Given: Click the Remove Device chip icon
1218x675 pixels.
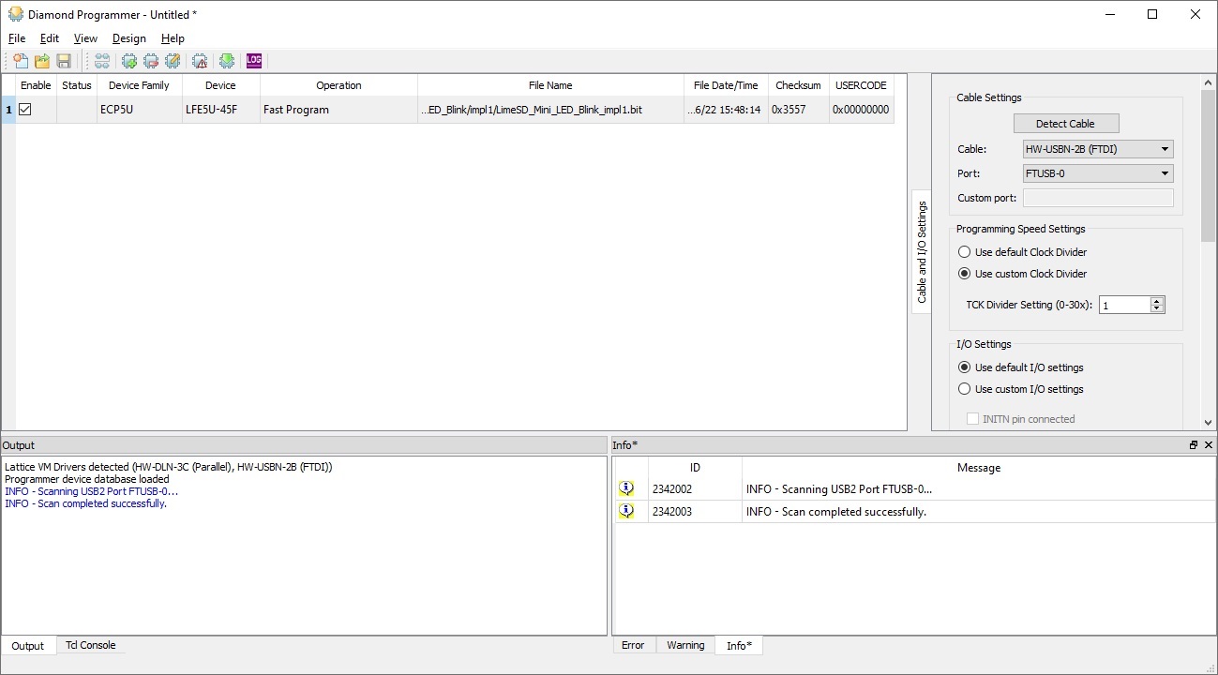Looking at the screenshot, I should (151, 61).
